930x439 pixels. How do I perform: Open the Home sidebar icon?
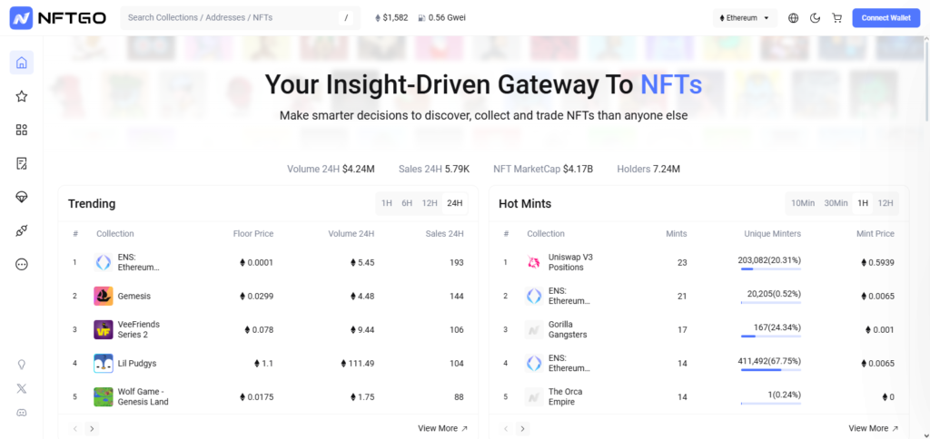pyautogui.click(x=22, y=63)
